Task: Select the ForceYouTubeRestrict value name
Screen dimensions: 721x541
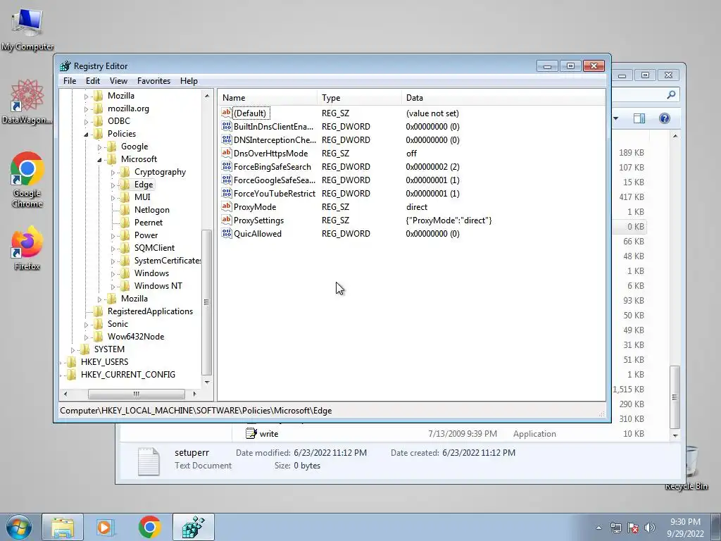Action: pyautogui.click(x=275, y=193)
